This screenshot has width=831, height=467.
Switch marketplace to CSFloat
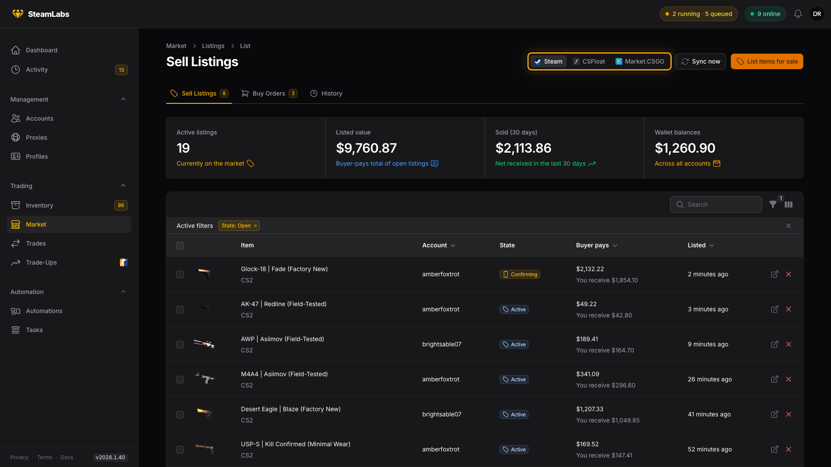pyautogui.click(x=589, y=61)
